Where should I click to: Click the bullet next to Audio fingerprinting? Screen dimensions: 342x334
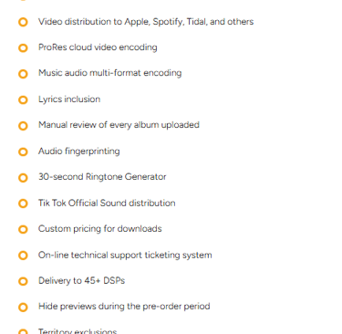pos(23,151)
